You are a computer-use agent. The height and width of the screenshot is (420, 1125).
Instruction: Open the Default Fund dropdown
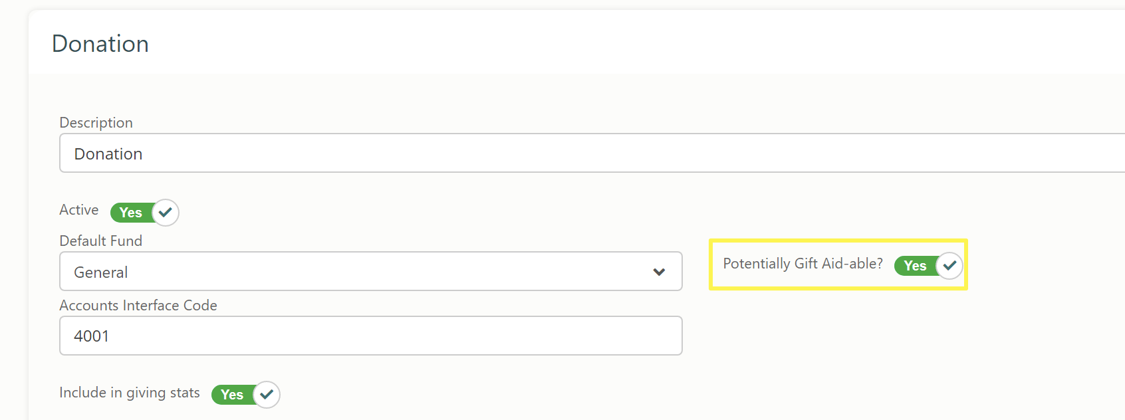pos(371,271)
